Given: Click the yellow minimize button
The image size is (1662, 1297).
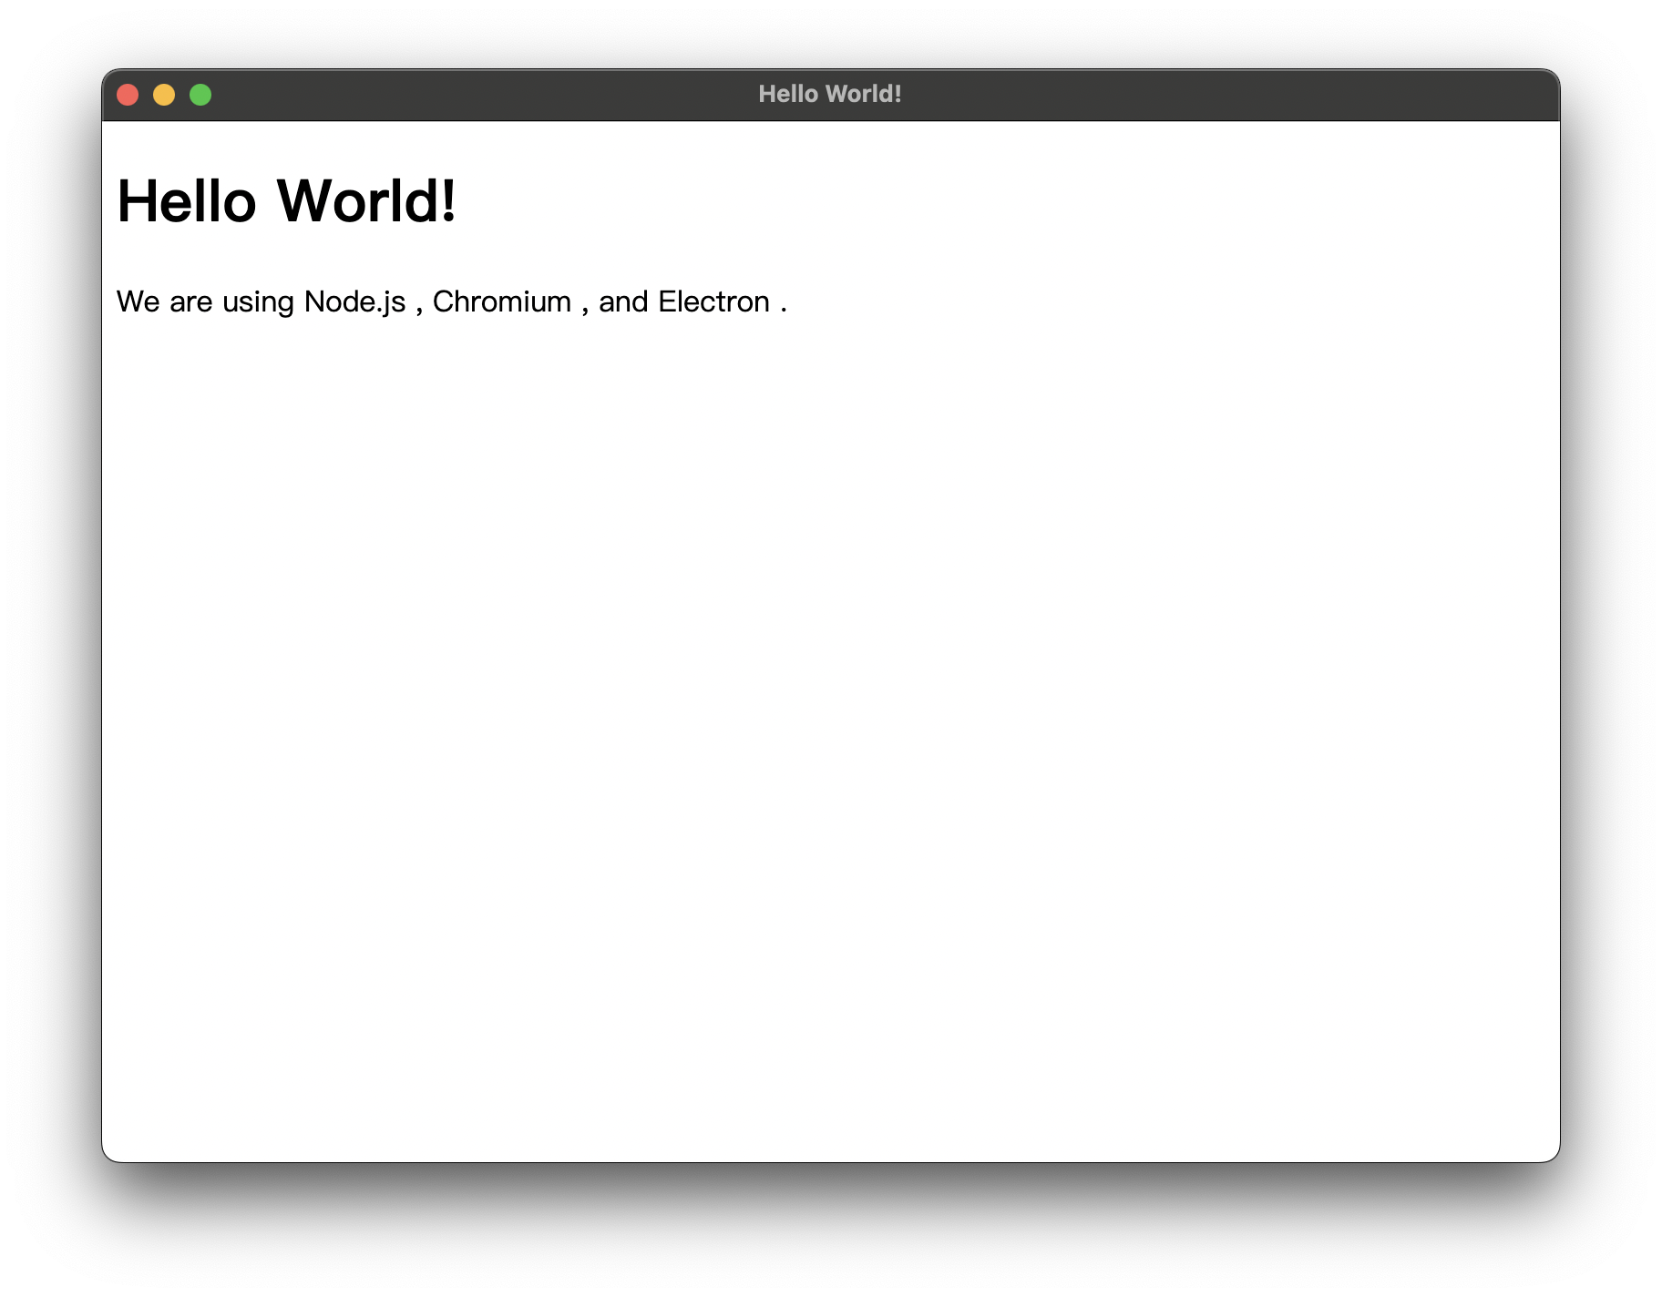Looking at the screenshot, I should [164, 94].
